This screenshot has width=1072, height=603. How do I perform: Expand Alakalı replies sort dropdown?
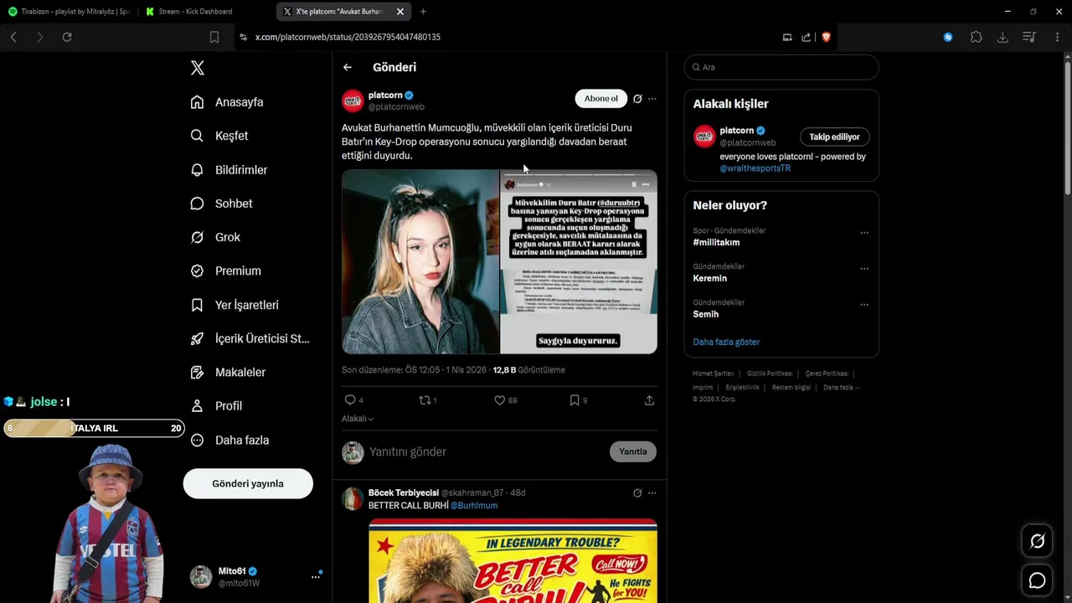tap(358, 419)
